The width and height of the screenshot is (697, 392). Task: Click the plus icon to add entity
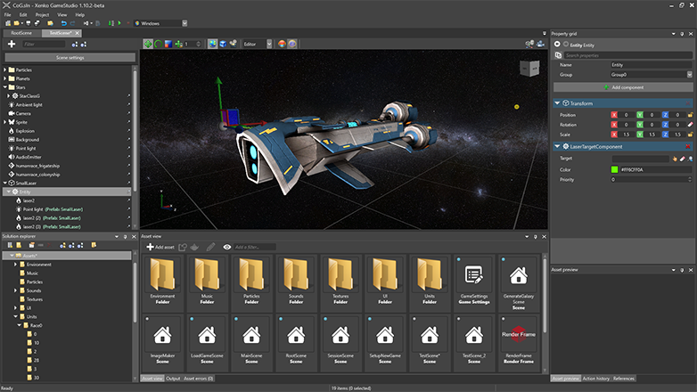(12, 44)
